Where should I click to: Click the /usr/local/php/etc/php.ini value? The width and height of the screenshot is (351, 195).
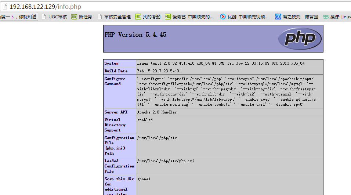click(x=166, y=161)
